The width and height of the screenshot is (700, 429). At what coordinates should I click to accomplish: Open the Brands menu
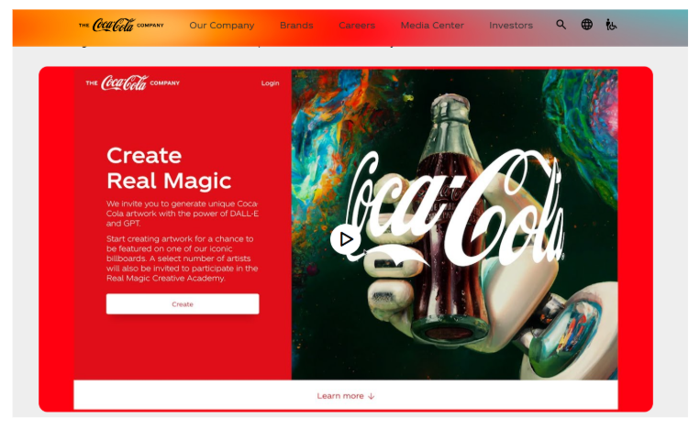pyautogui.click(x=296, y=26)
